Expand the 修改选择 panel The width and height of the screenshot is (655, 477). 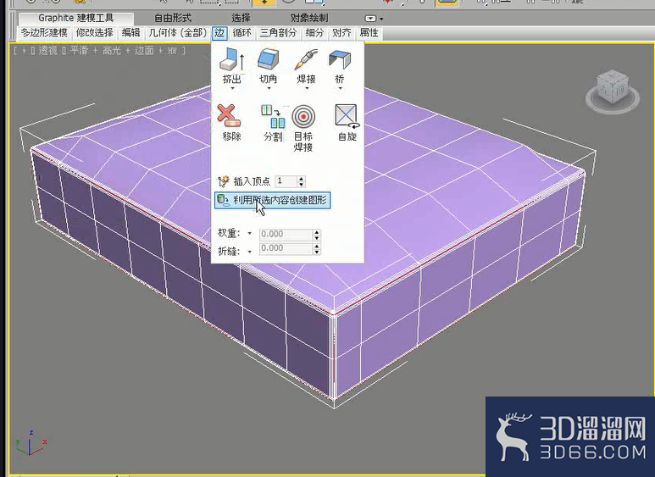(94, 32)
